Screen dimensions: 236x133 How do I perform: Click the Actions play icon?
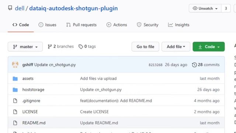pos(109,25)
